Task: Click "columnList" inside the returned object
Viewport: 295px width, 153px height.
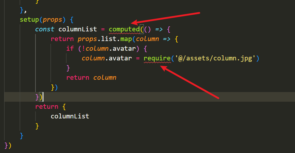Action: 70,116
